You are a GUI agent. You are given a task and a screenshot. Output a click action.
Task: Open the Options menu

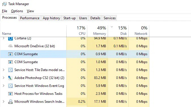pos(17,11)
